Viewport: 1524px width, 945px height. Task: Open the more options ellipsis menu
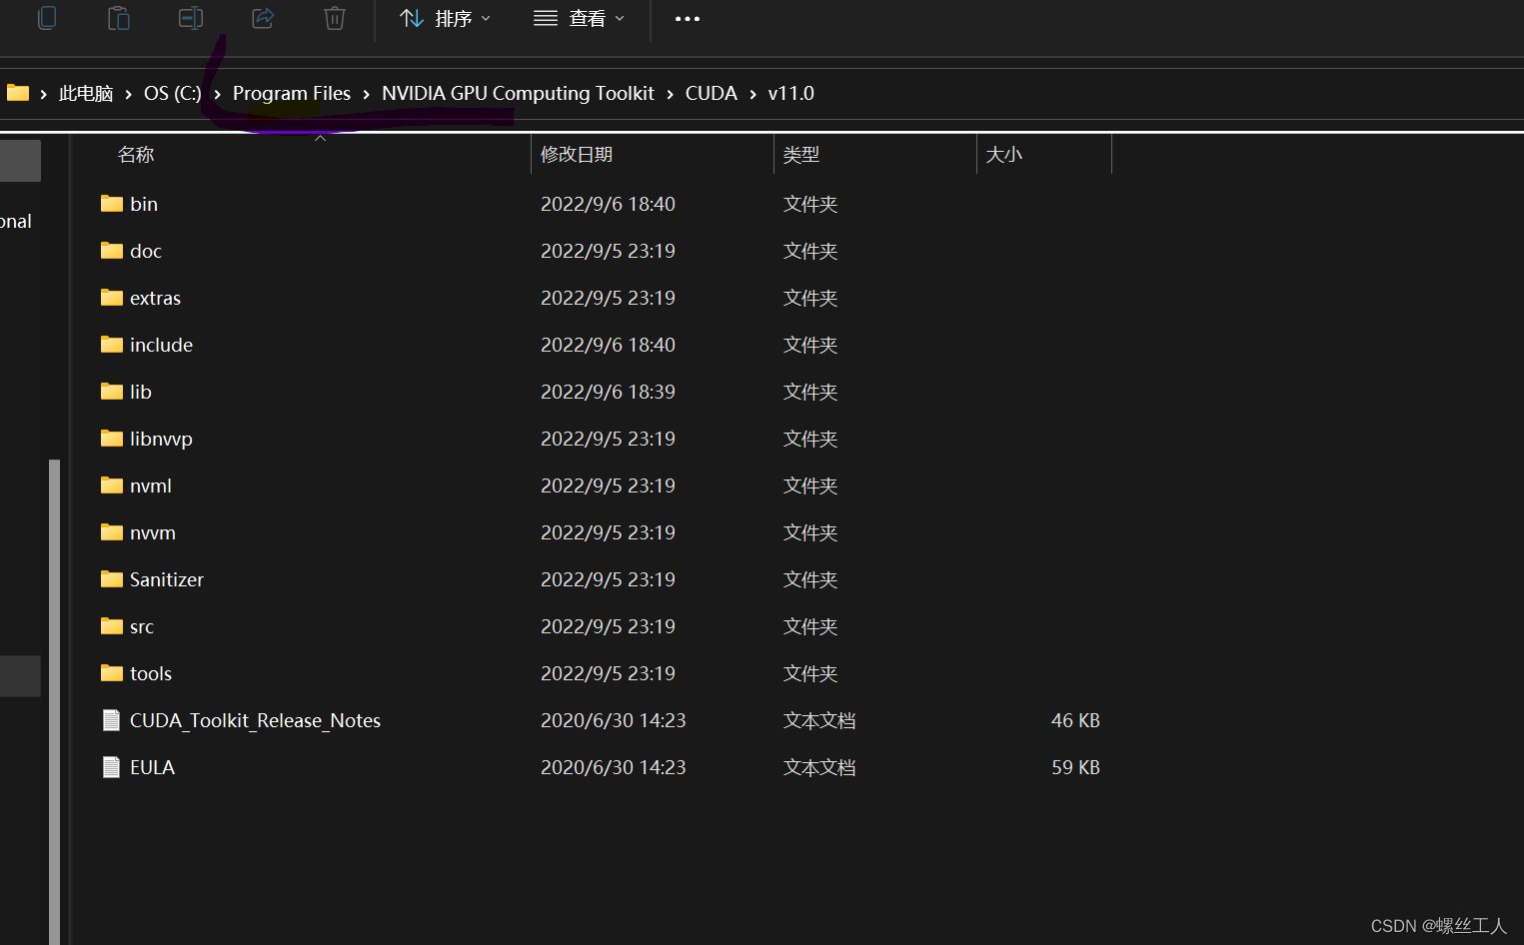(x=688, y=19)
